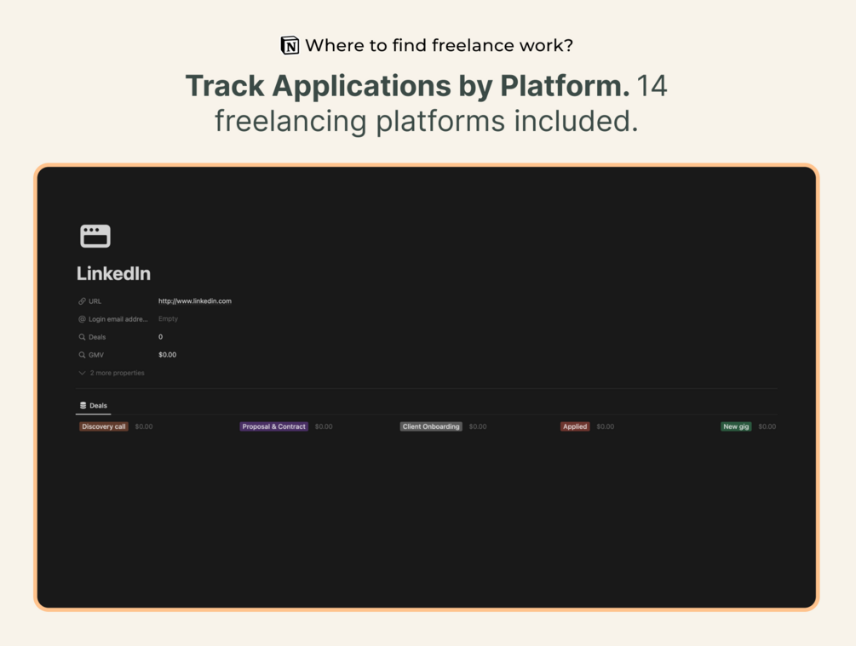
Task: Click the Notion logo in the header
Action: click(290, 45)
